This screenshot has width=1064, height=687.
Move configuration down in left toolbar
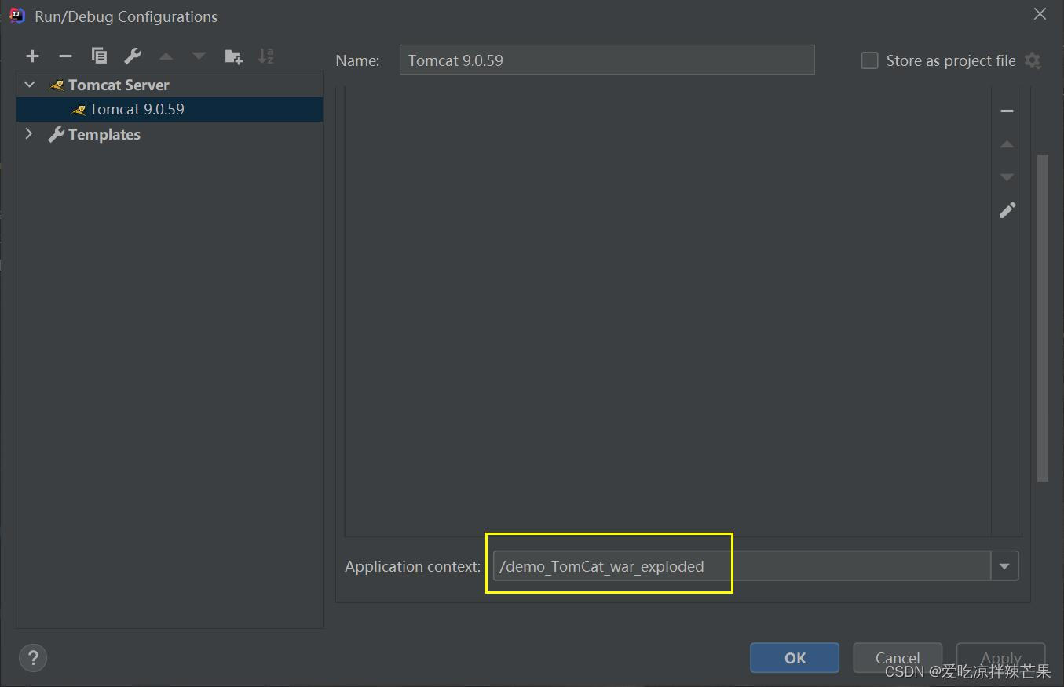(x=199, y=56)
